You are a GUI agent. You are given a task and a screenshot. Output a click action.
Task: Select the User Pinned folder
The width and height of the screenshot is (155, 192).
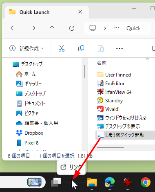point(114,75)
